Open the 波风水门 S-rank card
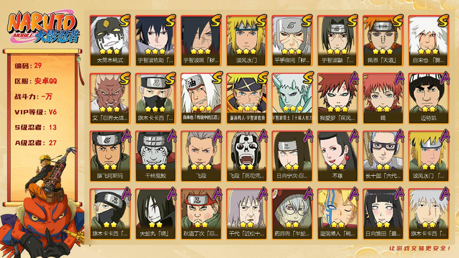Image resolution: width=459 pixels, height=258 pixels. tap(247, 41)
